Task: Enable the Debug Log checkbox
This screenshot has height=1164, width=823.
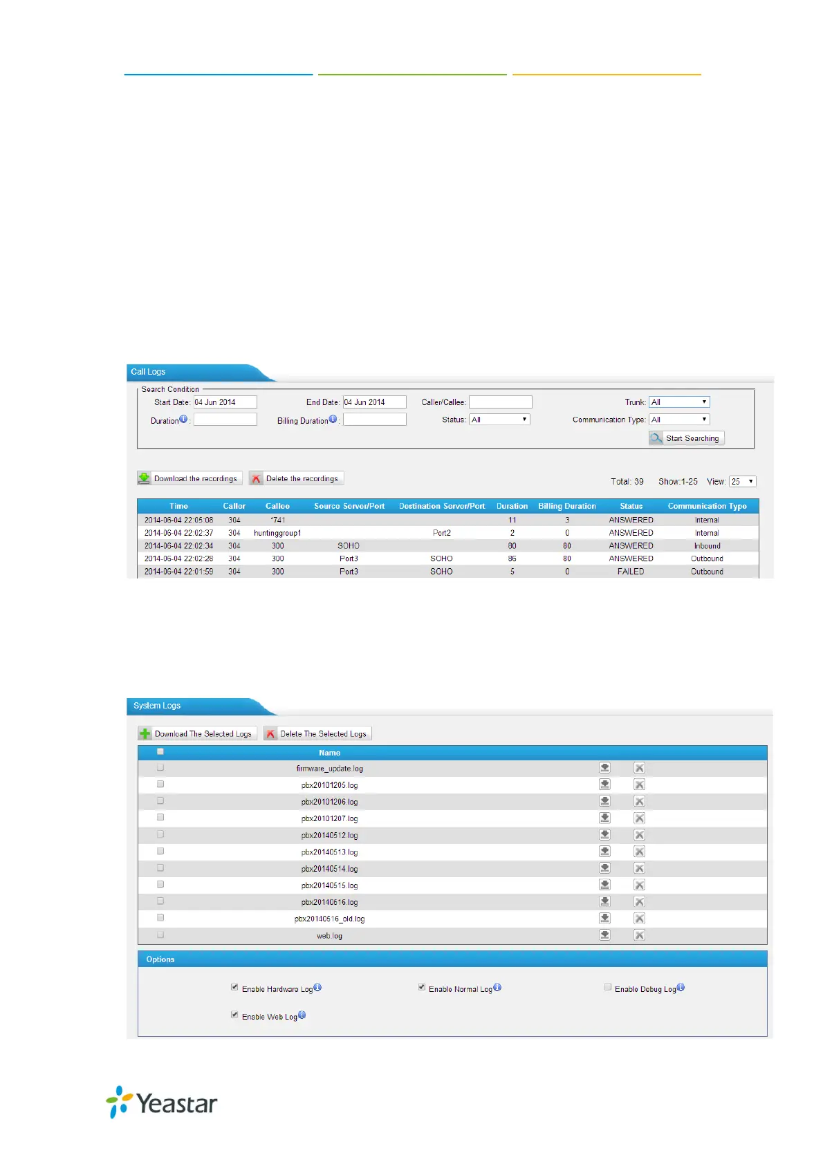Action: pyautogui.click(x=608, y=987)
